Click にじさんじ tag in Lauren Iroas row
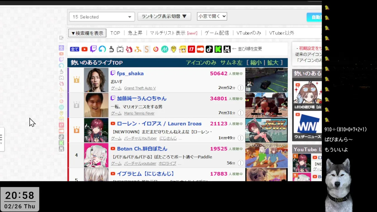The image size is (377, 212). (168, 138)
